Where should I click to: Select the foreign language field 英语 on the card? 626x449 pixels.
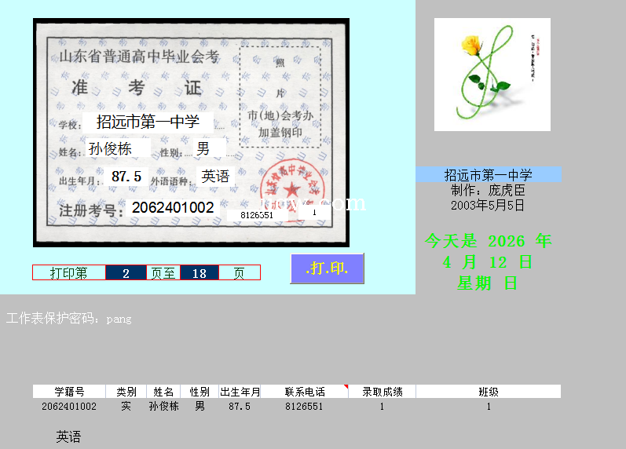click(x=215, y=177)
